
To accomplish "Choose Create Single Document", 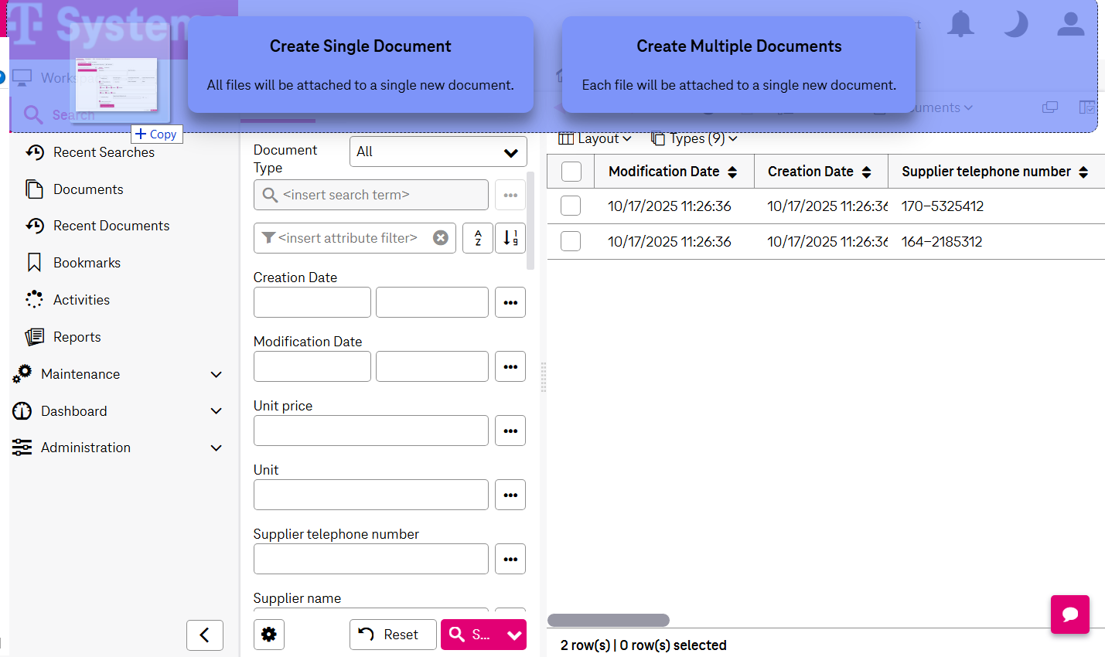I will [360, 65].
